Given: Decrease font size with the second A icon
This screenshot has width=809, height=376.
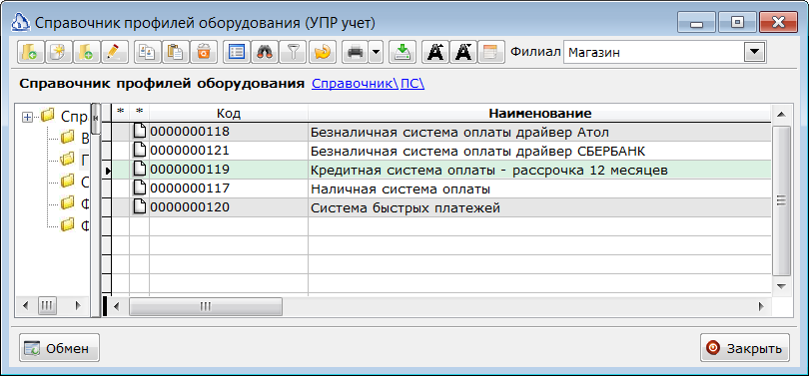Looking at the screenshot, I should click(463, 52).
